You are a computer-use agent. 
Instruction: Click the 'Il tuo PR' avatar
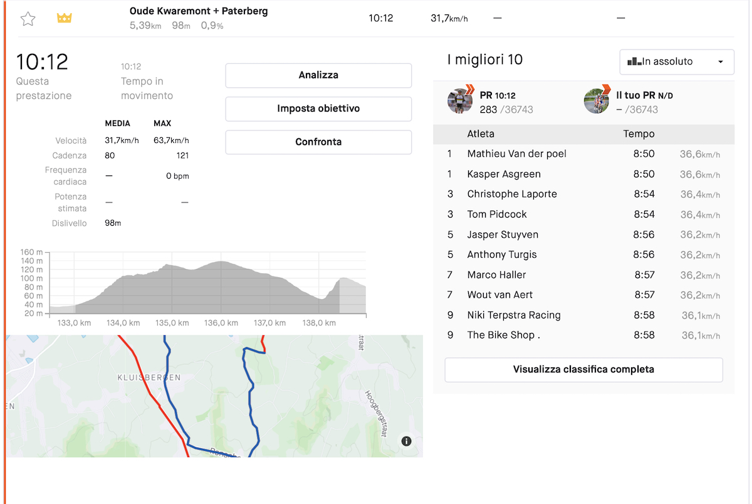pos(596,100)
